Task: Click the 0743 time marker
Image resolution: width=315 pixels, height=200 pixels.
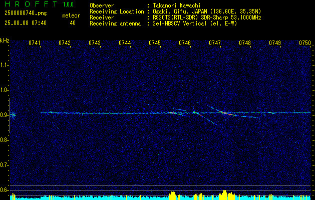Action: click(x=95, y=43)
